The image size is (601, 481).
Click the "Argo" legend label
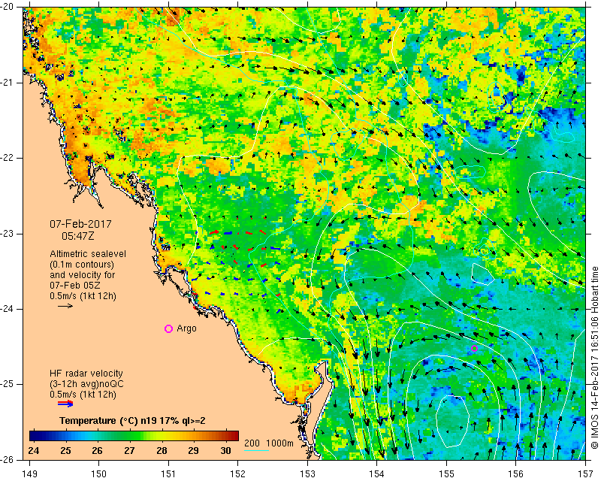tap(186, 328)
